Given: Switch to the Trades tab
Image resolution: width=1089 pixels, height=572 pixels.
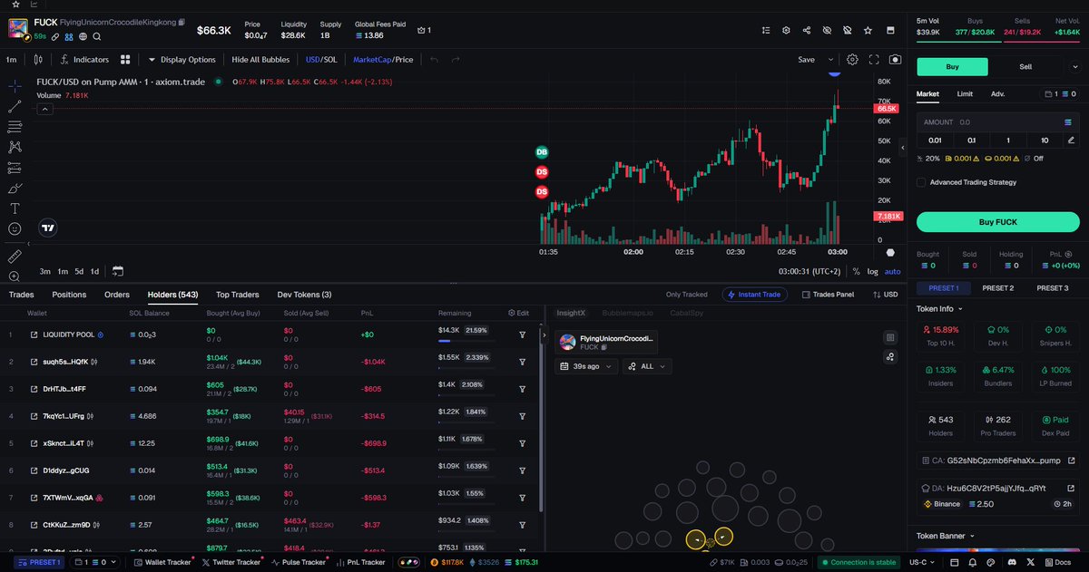Looking at the screenshot, I should (x=21, y=295).
